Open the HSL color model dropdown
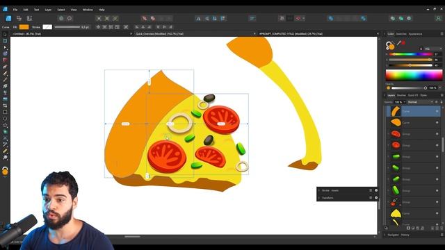The image size is (445, 250). (x=433, y=49)
